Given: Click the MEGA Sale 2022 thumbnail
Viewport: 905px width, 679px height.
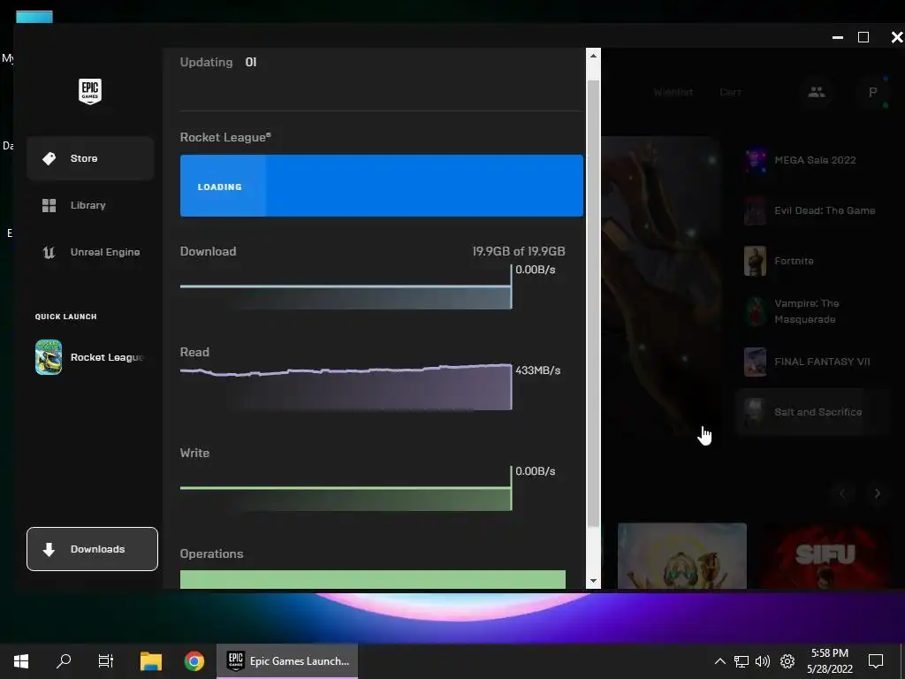Looking at the screenshot, I should [755, 160].
